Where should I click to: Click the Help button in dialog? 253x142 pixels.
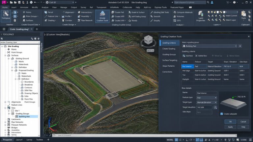(243, 127)
